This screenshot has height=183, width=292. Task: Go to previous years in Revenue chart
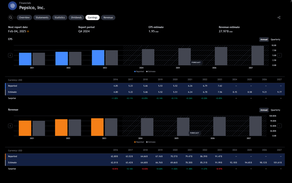click(x=10, y=126)
